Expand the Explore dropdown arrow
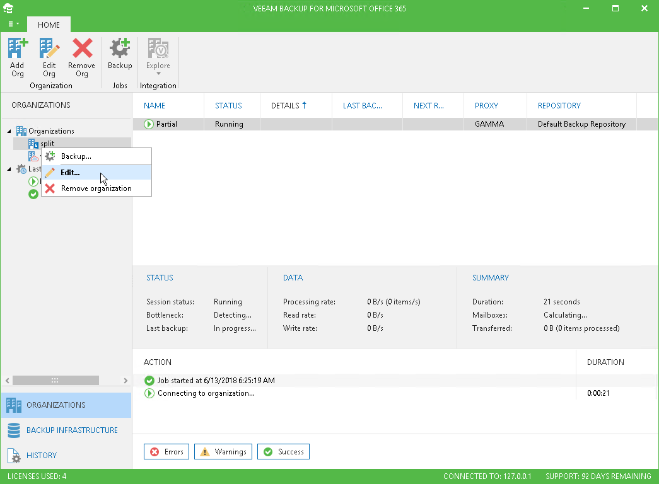Screen dimensions: 659x484 [158, 74]
